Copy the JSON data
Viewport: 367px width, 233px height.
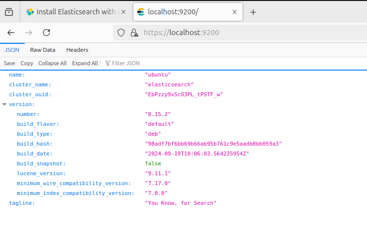point(27,63)
